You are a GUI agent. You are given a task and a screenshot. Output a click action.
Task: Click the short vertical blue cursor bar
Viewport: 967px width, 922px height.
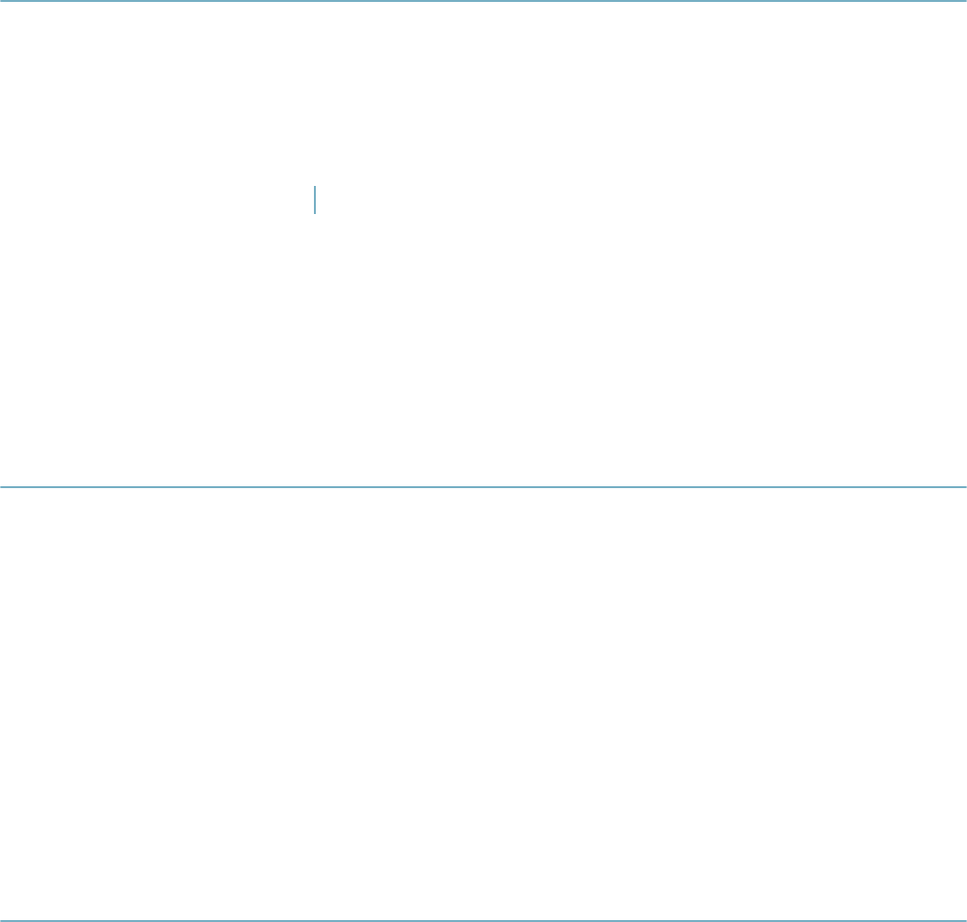[x=315, y=200]
